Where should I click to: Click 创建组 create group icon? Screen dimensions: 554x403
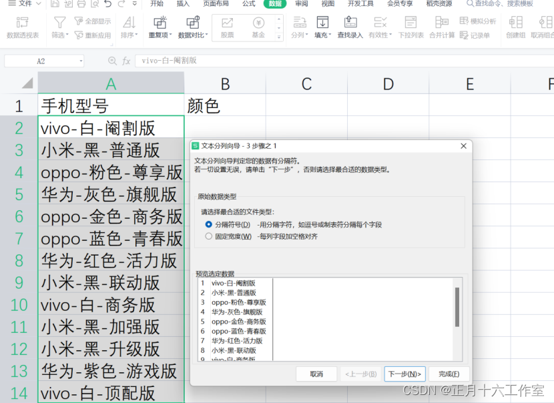(x=515, y=23)
